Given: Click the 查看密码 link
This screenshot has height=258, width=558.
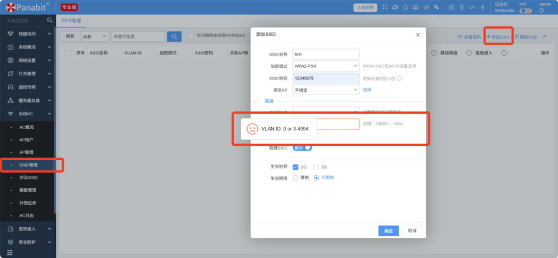Looking at the screenshot, I should pos(469,37).
